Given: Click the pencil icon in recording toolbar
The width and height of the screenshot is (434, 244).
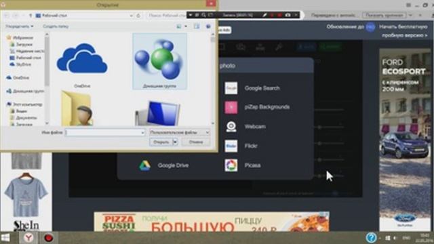Looking at the screenshot, I should (x=264, y=15).
